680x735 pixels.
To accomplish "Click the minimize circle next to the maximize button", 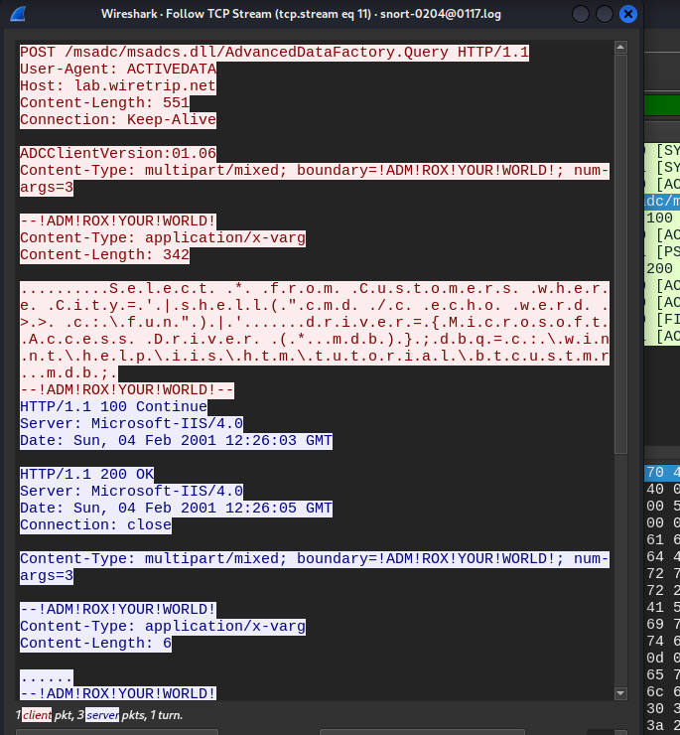I will pos(580,14).
